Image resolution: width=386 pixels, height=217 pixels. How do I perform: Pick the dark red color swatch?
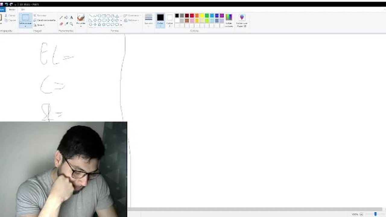click(x=187, y=16)
